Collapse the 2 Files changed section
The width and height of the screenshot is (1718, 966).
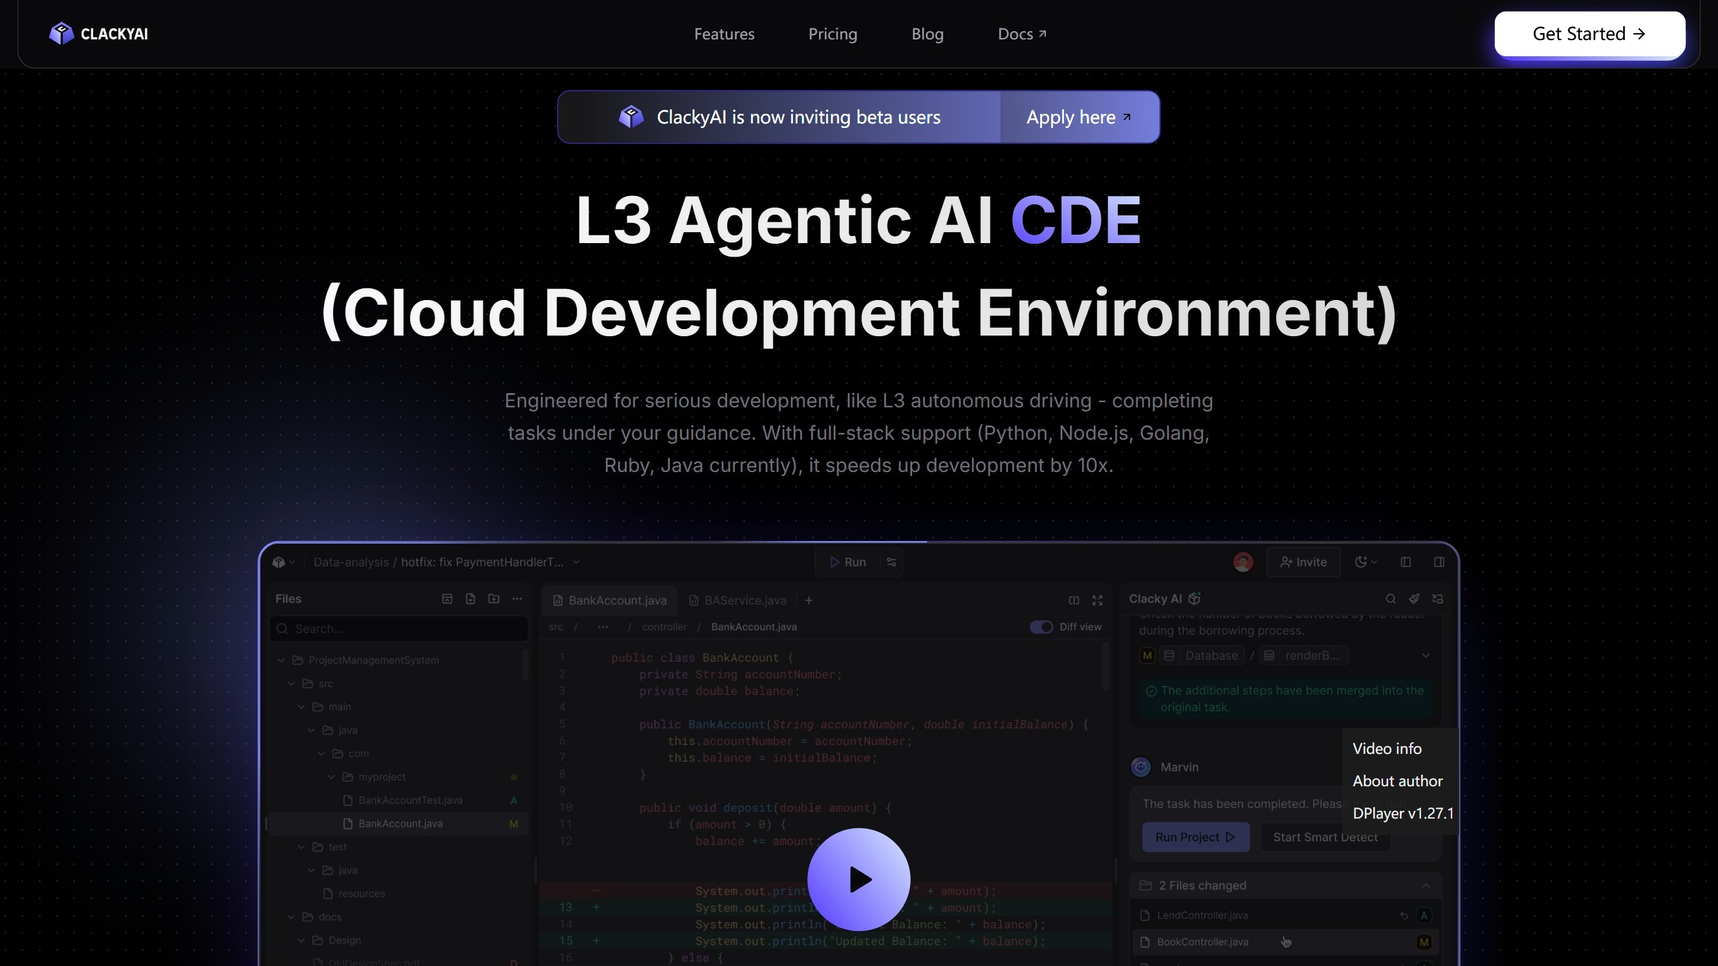[x=1425, y=885]
